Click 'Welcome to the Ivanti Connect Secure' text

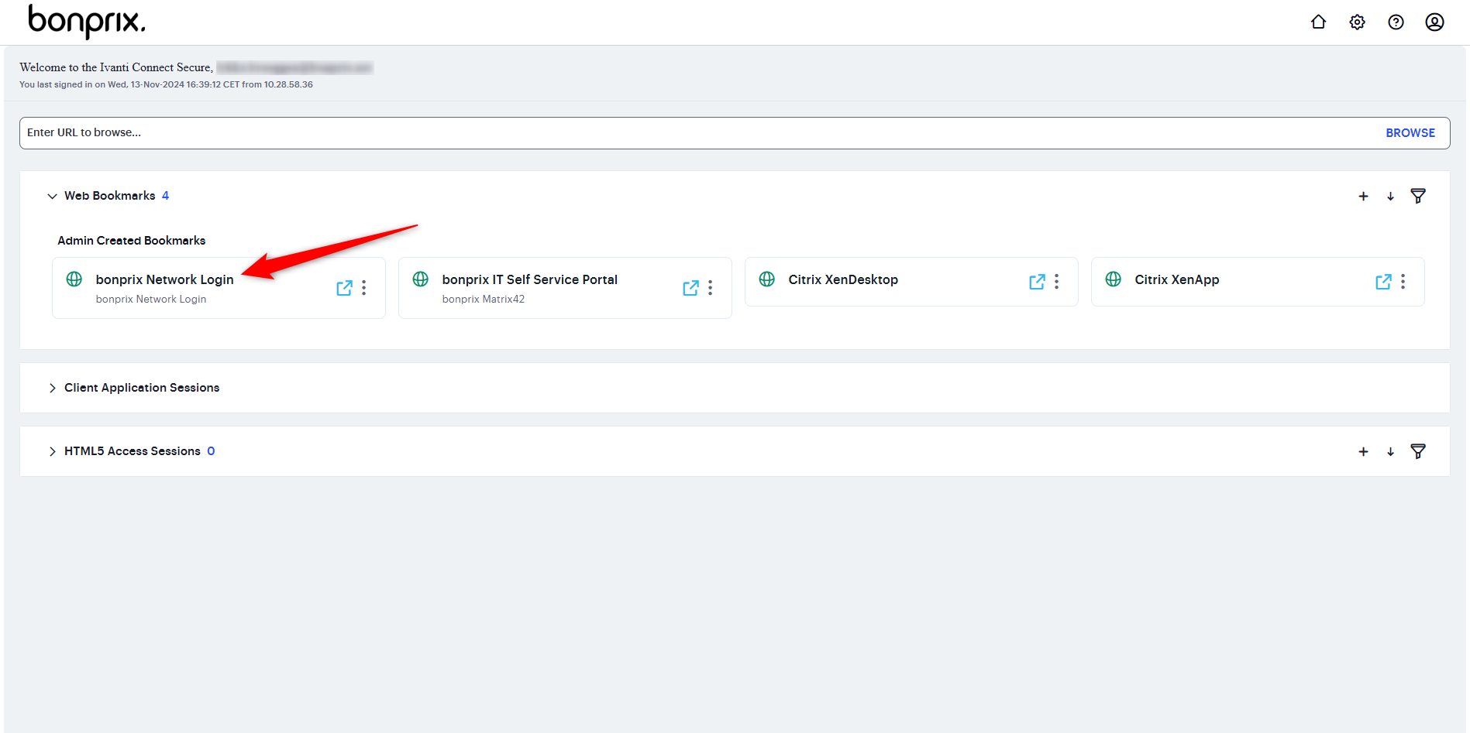coord(116,67)
